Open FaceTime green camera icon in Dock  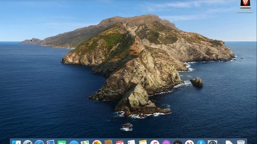[x=62, y=142]
